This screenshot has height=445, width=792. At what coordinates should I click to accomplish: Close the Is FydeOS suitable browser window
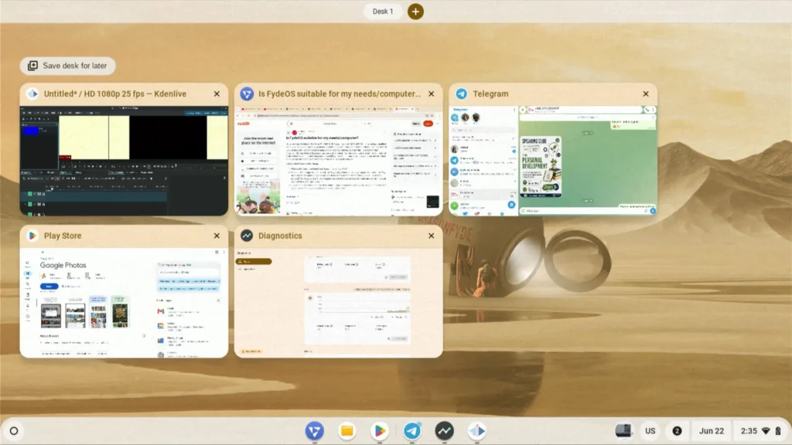[432, 93]
